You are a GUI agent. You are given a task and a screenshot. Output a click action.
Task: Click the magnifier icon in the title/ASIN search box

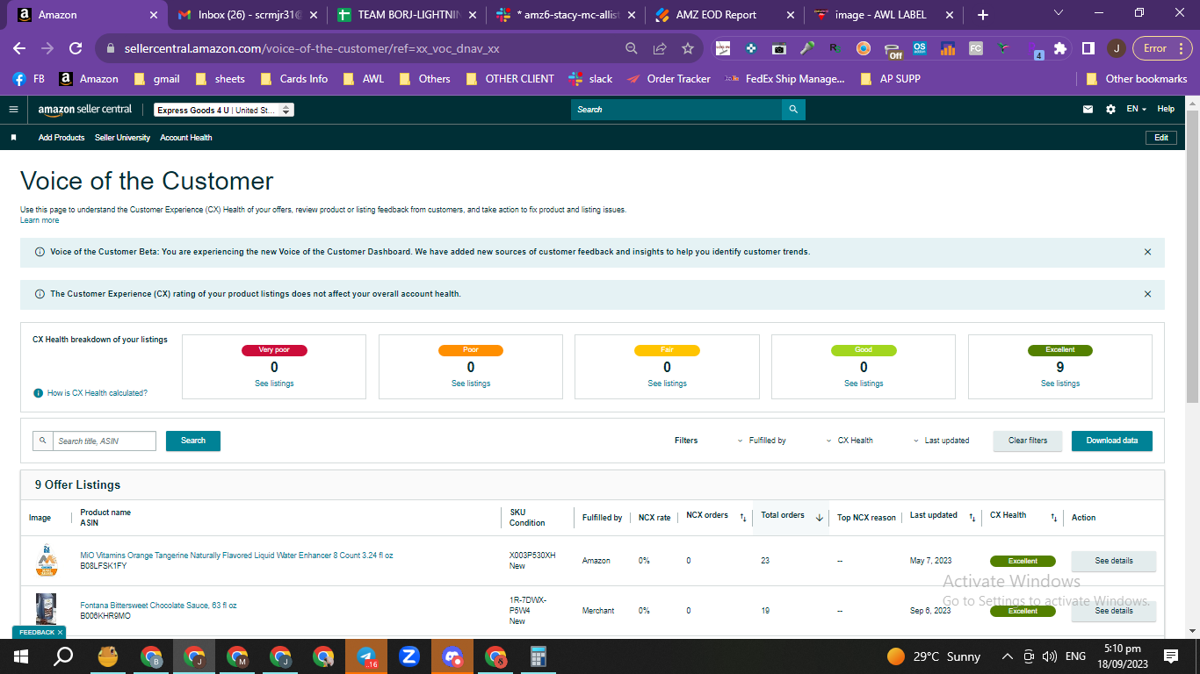click(42, 441)
